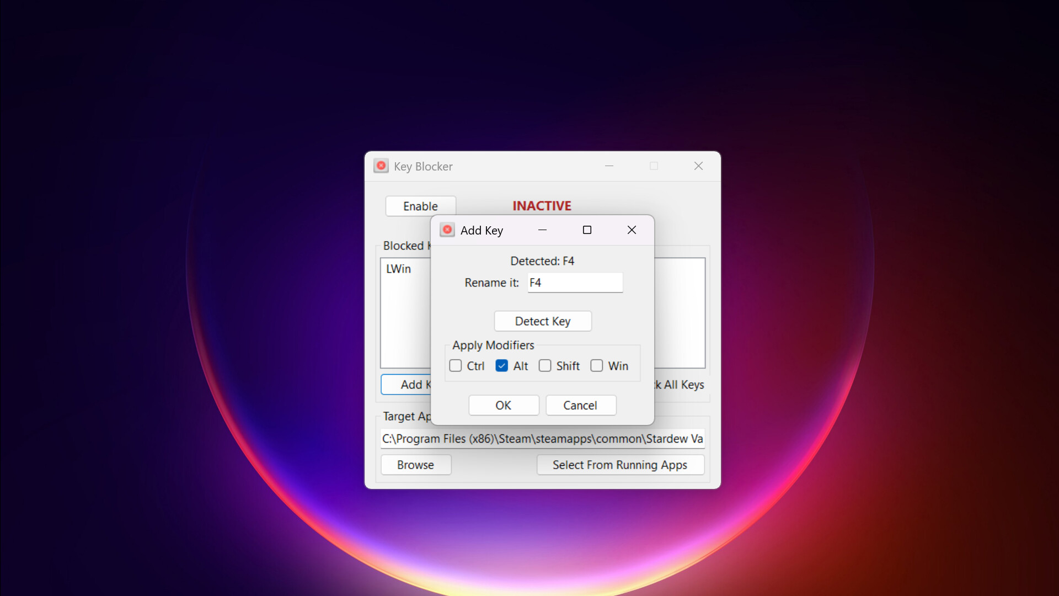Enable the Shift modifier checkbox
The image size is (1059, 596).
[x=545, y=365]
